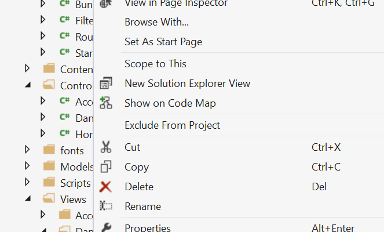Click the Copy icon in menu
Image resolution: width=384 pixels, height=232 pixels.
click(106, 167)
